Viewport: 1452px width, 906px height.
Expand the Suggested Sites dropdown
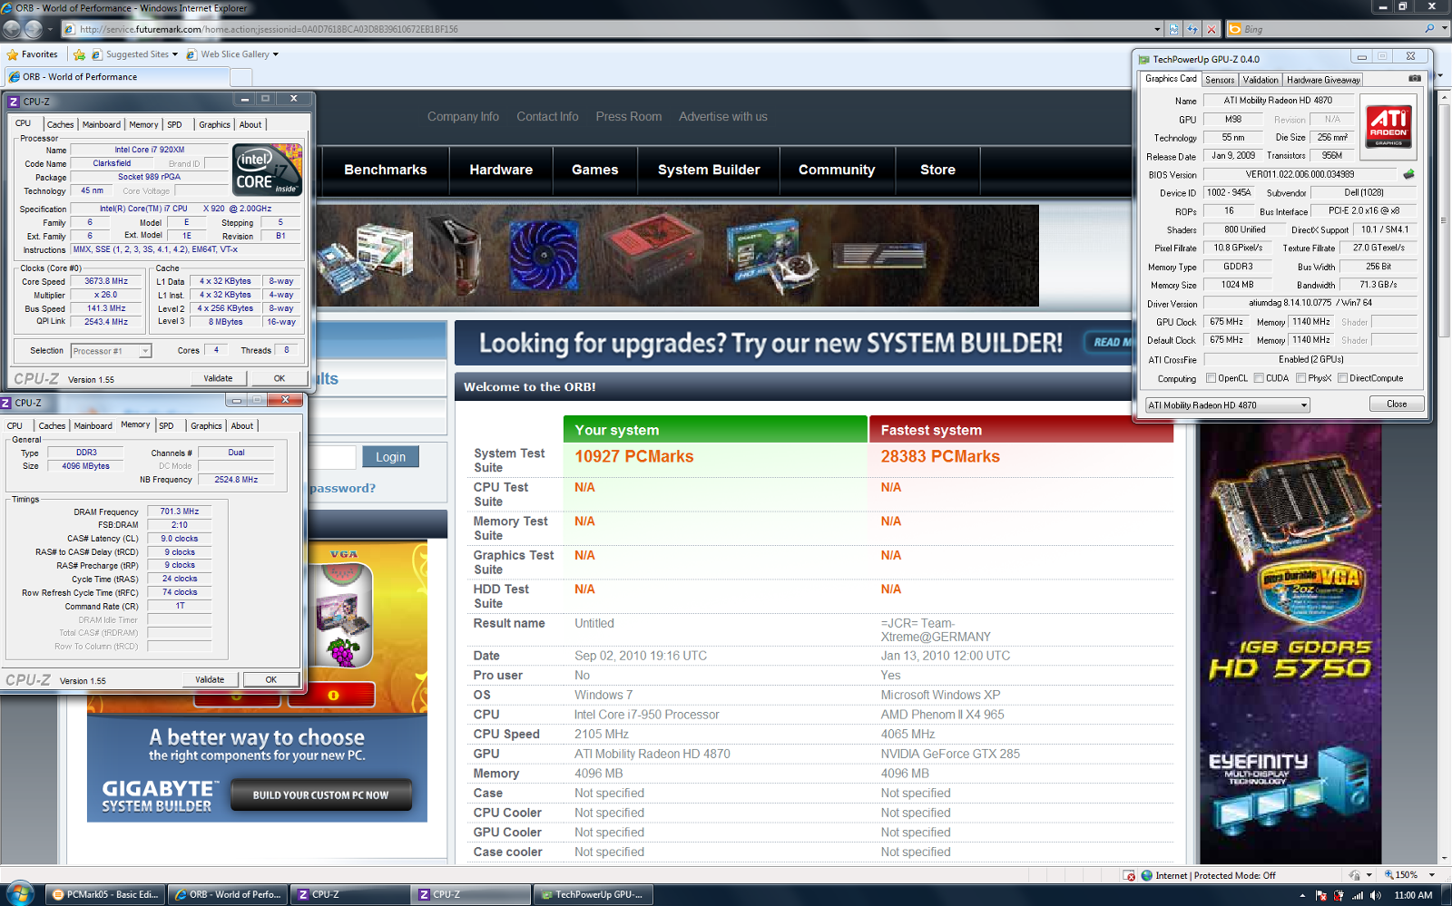point(175,54)
